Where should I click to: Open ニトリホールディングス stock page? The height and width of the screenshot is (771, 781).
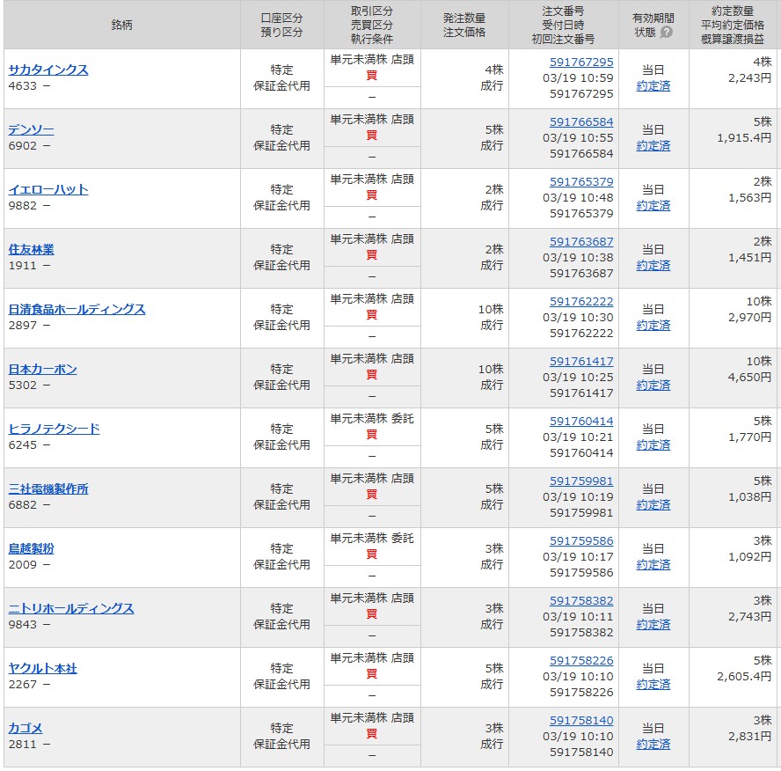click(71, 609)
